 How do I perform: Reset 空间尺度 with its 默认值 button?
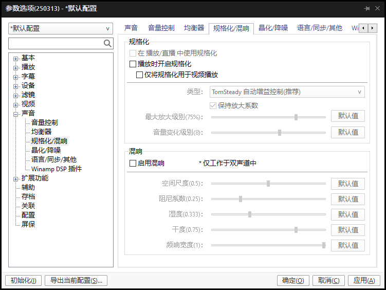348,184
